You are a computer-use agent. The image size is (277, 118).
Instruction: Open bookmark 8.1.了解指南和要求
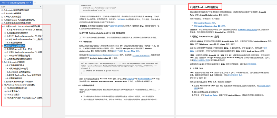tap(16, 65)
